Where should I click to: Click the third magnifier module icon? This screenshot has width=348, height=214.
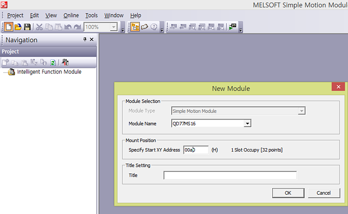[211, 27]
